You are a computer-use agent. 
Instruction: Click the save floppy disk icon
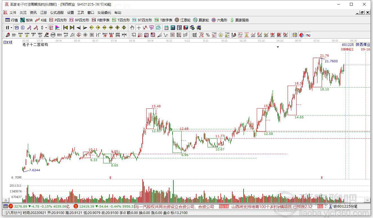point(186,28)
